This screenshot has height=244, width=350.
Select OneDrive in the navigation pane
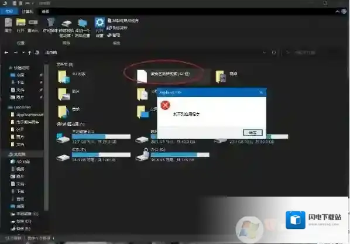pos(22,107)
